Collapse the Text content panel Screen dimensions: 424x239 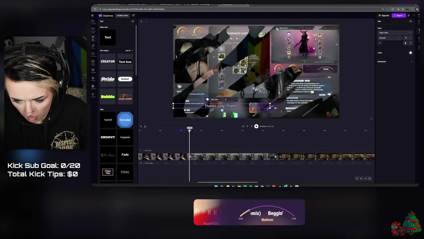click(x=133, y=21)
